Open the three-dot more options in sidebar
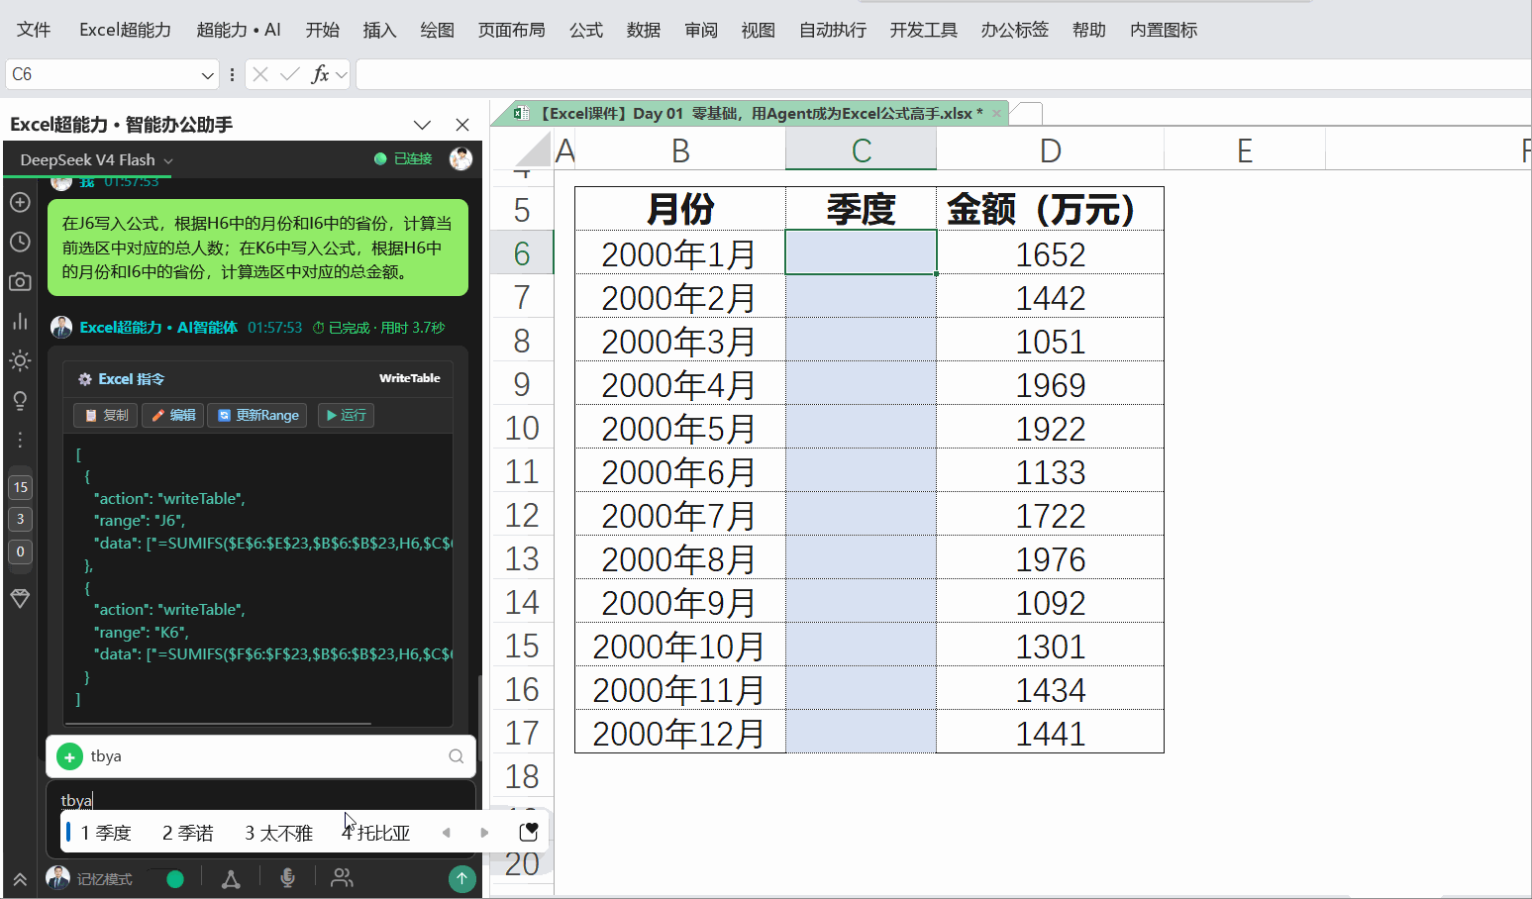 click(x=20, y=440)
